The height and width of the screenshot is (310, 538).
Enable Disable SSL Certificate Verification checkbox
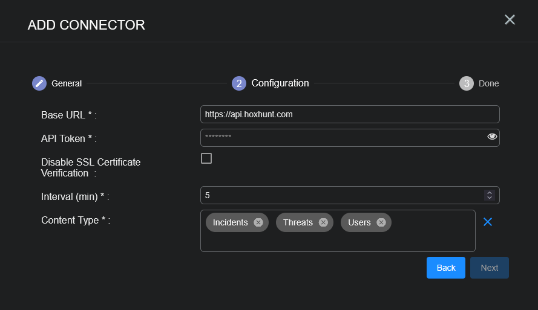(x=206, y=158)
